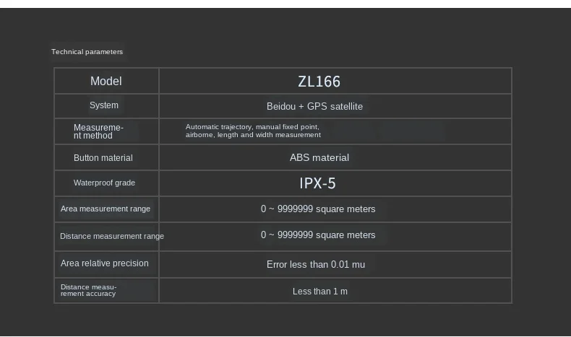Click the ZL166 model value
Screen dimensions: 571x337
pos(319,82)
